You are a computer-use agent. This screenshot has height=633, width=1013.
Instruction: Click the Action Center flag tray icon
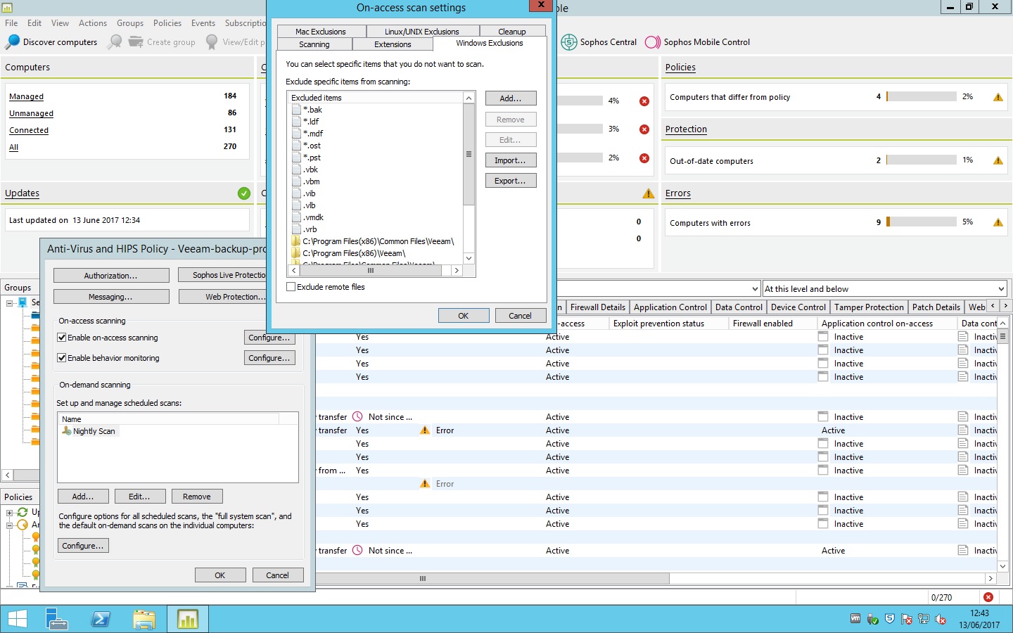(907, 620)
